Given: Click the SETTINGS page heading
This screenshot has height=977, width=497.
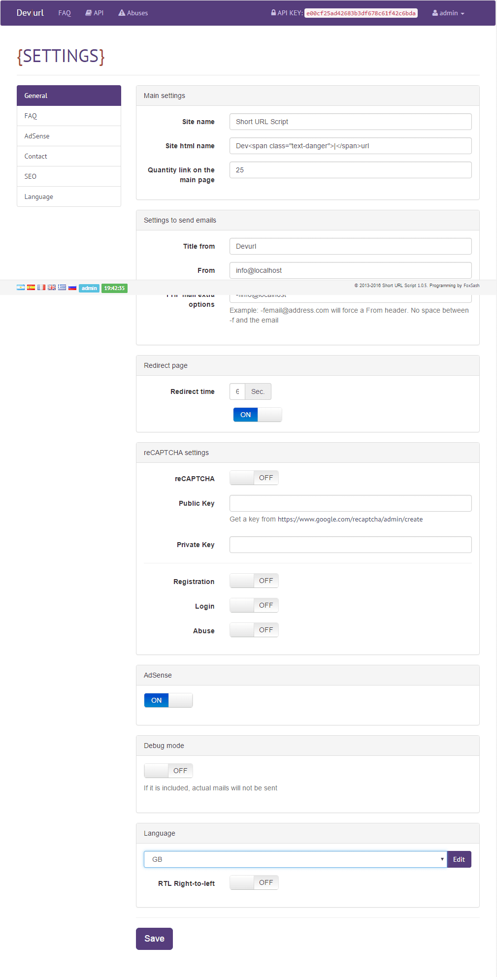Looking at the screenshot, I should [61, 56].
